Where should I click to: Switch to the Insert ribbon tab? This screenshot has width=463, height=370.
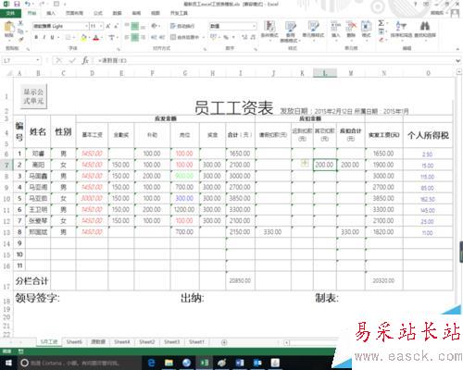pyautogui.click(x=51, y=13)
